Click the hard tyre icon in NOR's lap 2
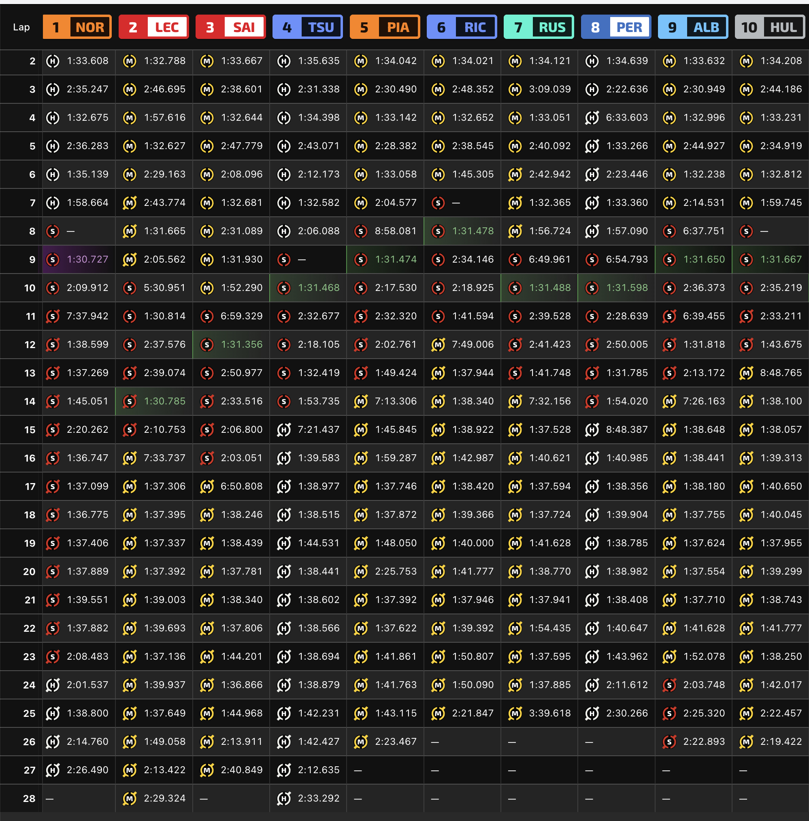Screen dimensions: 809x821 point(53,61)
